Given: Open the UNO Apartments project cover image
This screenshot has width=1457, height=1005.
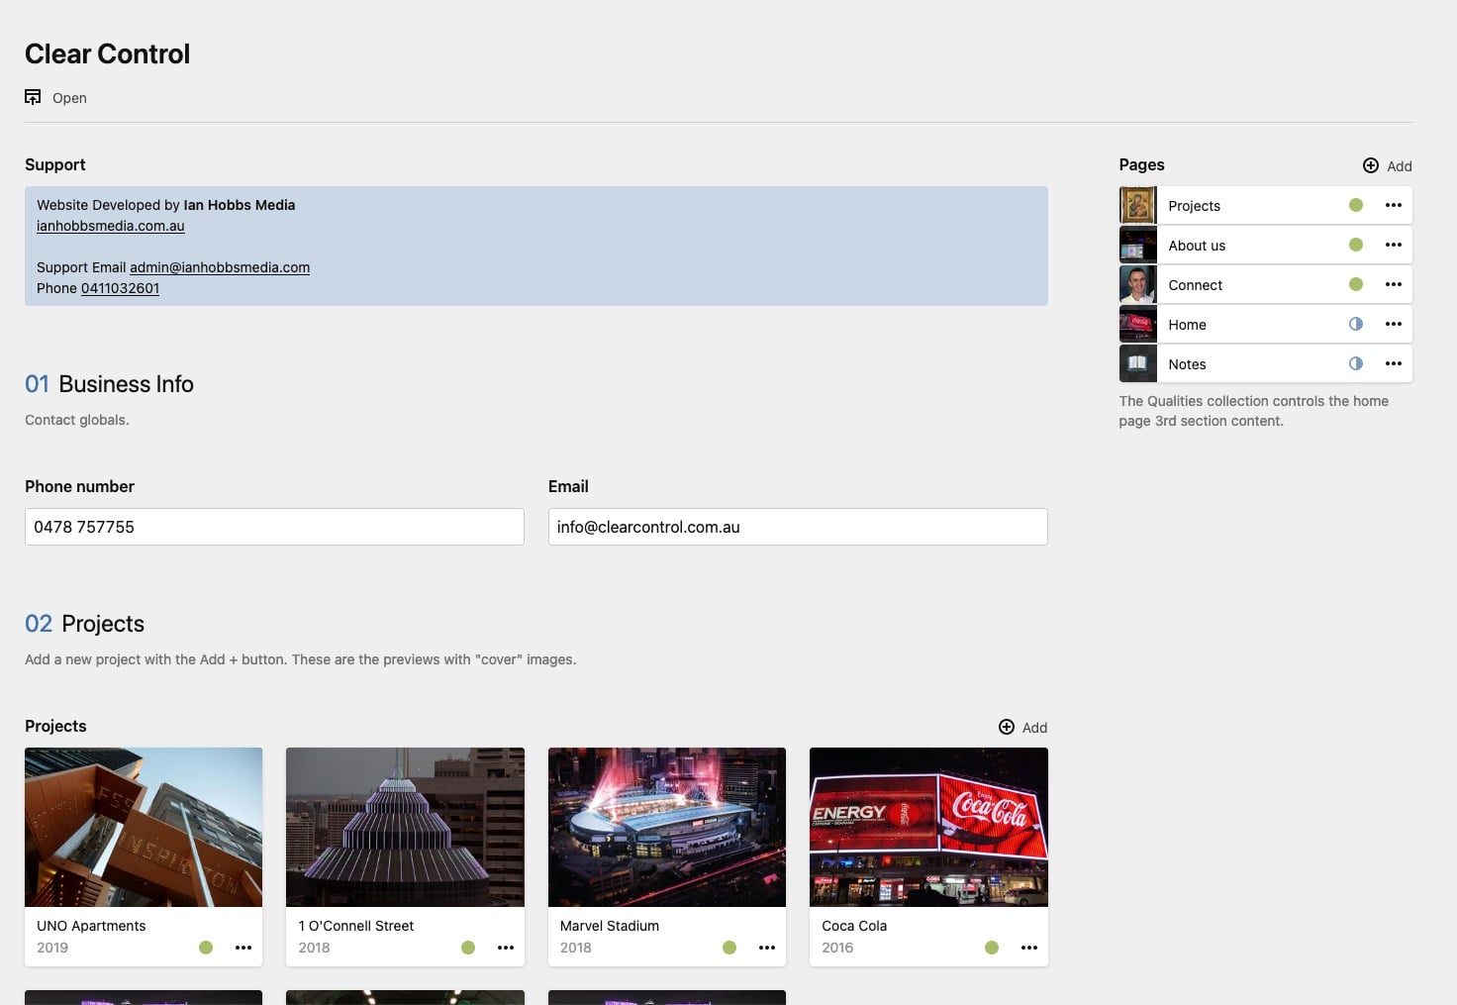Looking at the screenshot, I should pyautogui.click(x=144, y=827).
